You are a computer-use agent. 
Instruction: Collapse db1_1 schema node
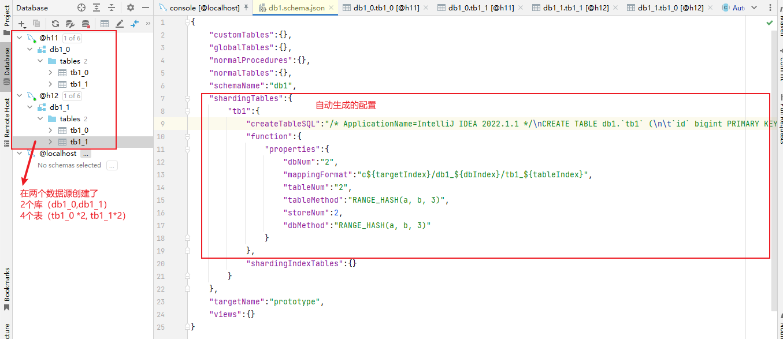(30, 107)
